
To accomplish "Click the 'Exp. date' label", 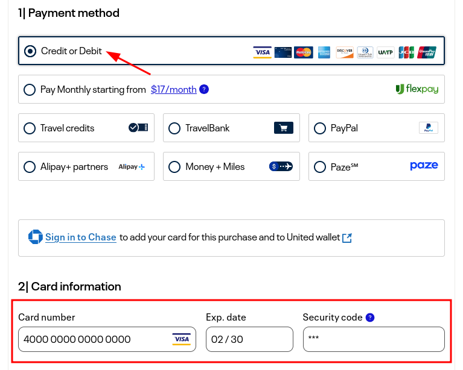I will point(226,318).
